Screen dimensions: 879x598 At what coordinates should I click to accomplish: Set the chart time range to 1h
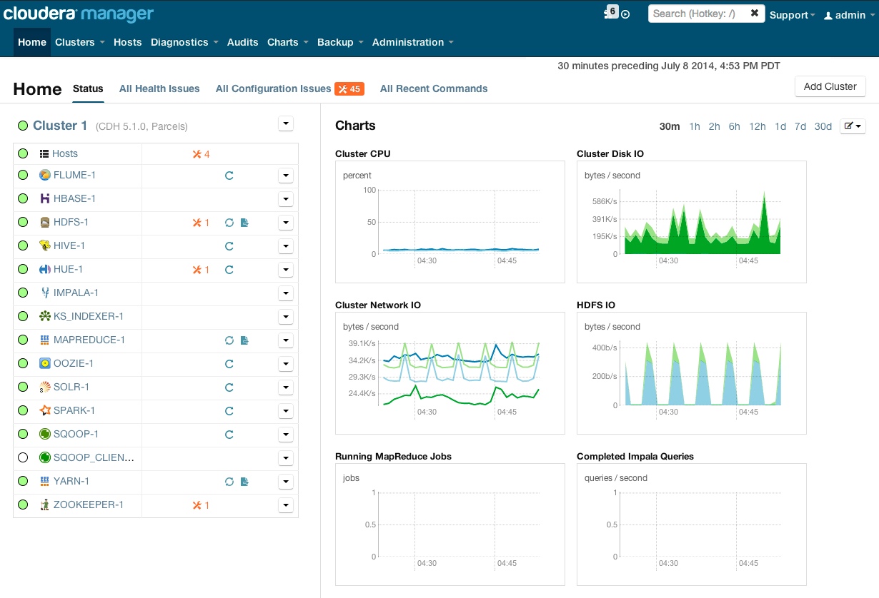point(695,126)
